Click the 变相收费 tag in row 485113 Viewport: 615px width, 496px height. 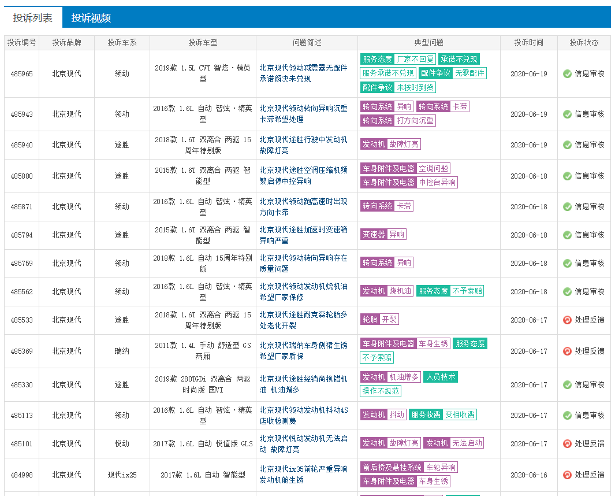(x=460, y=415)
